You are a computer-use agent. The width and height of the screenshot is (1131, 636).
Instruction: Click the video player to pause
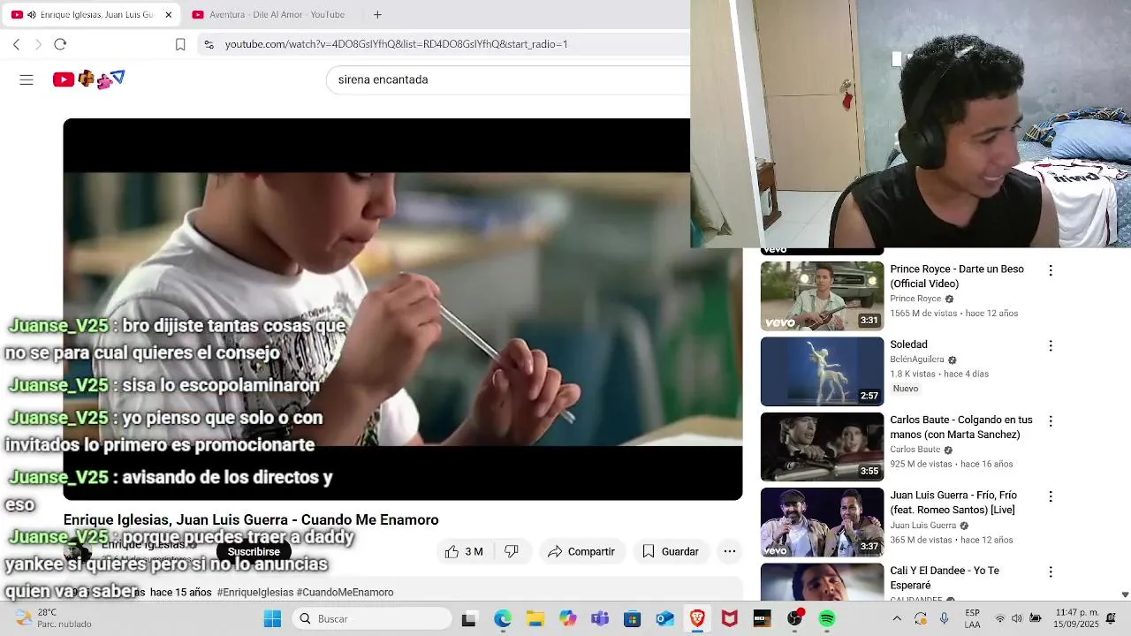tap(403, 309)
